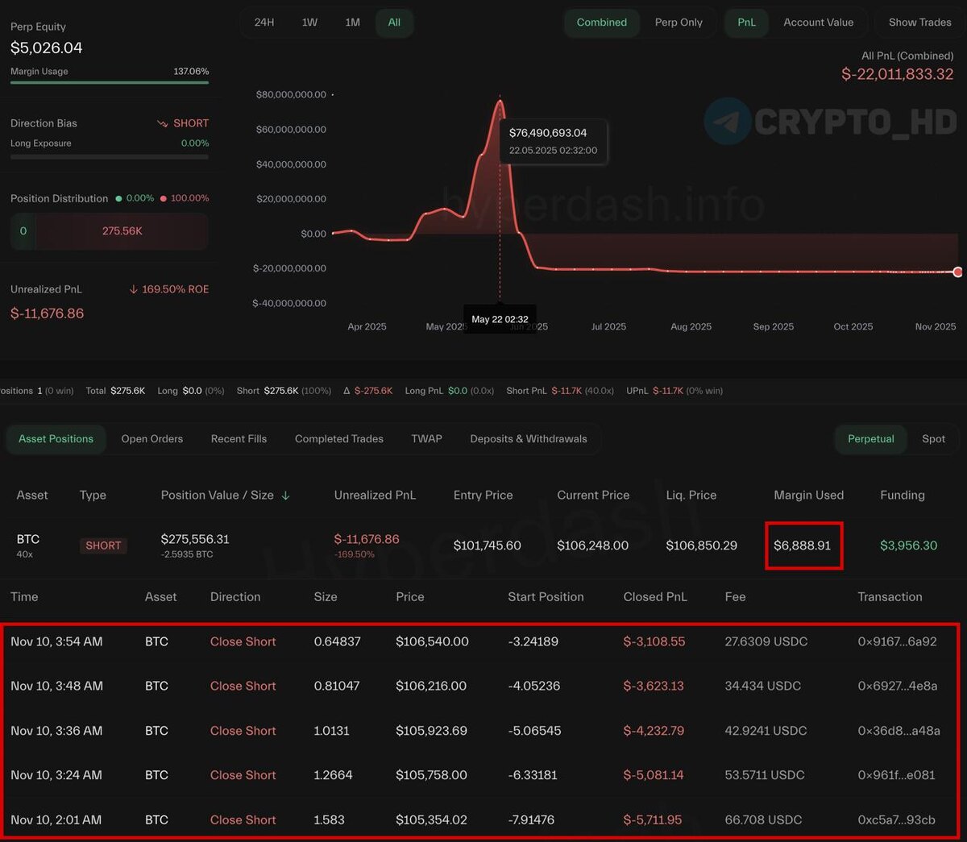Click Closed PnL $-3,108.55

[654, 642]
